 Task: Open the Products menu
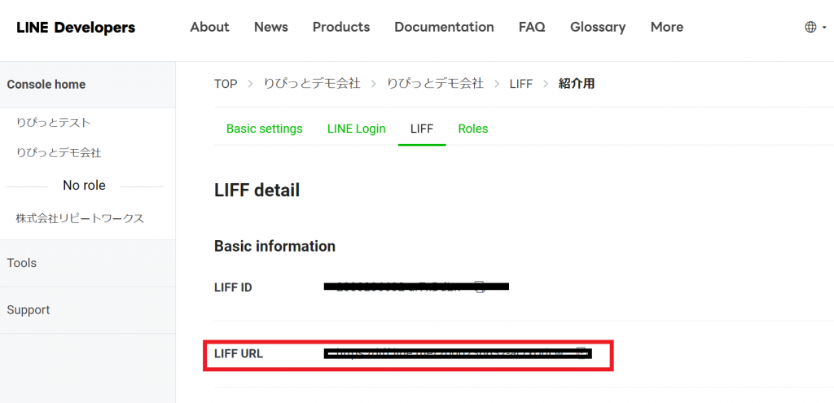coord(341,27)
